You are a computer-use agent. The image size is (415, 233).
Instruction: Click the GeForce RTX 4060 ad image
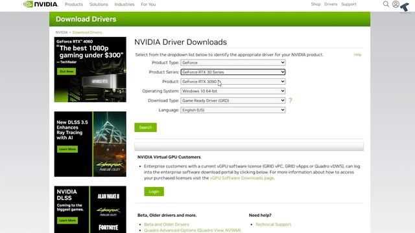point(90,69)
